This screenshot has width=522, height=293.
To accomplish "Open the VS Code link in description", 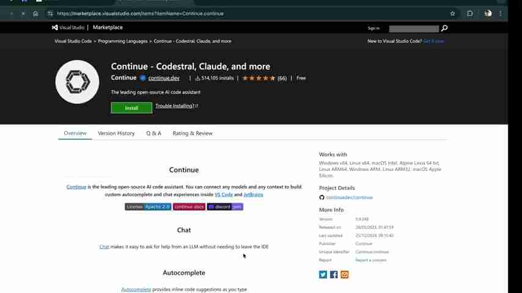I will tap(223, 195).
